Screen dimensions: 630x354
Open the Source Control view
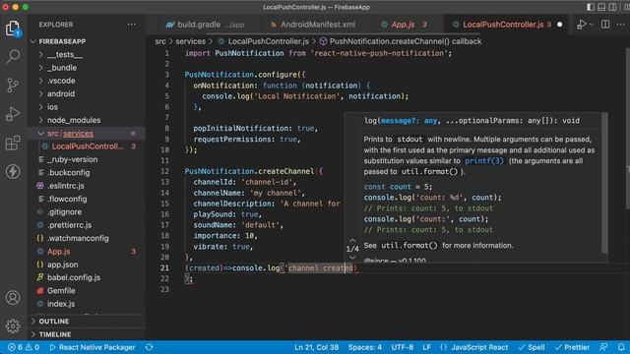(x=13, y=86)
